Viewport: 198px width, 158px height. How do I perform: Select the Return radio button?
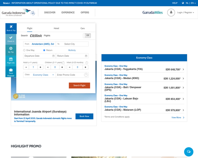tap(44, 50)
